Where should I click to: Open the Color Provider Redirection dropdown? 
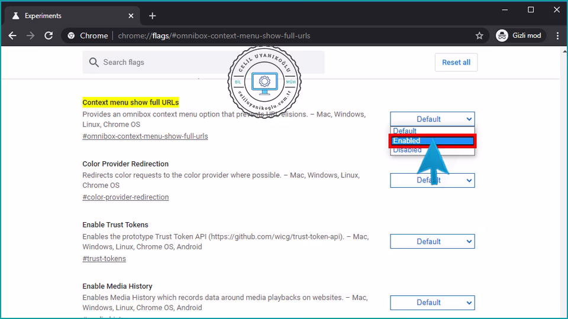(432, 180)
